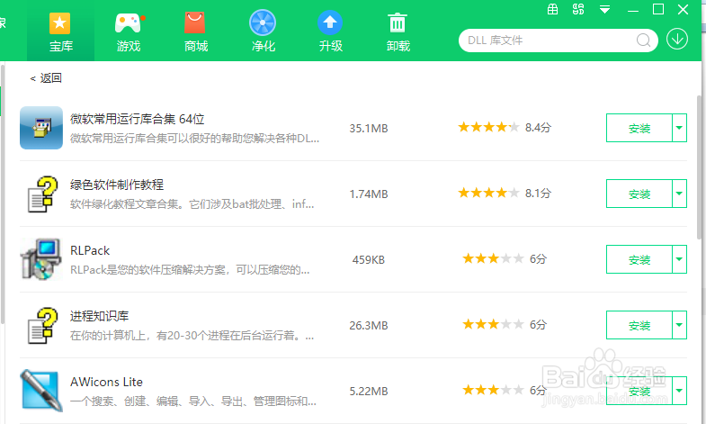This screenshot has height=424, width=706.
Task: Click the magnifier search icon
Action: tap(643, 41)
